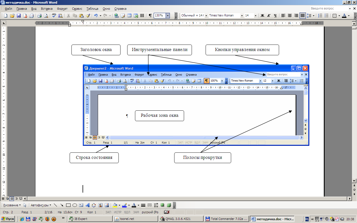Image resolution: width=357 pixels, height=223 pixels.
Task: Toggle Italic (К) formatting
Action: coord(269,16)
